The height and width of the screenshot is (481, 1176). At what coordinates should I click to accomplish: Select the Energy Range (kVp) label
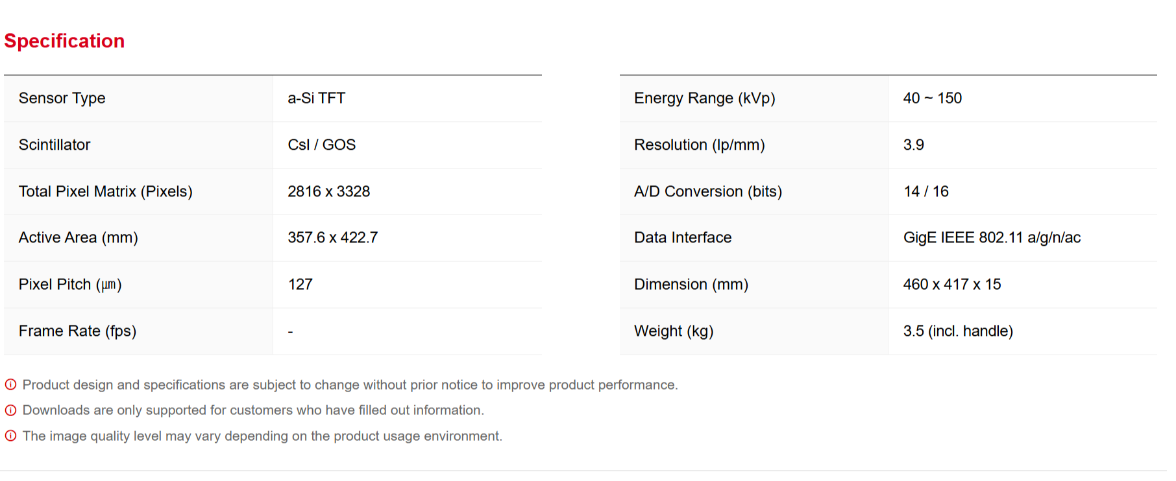click(704, 99)
